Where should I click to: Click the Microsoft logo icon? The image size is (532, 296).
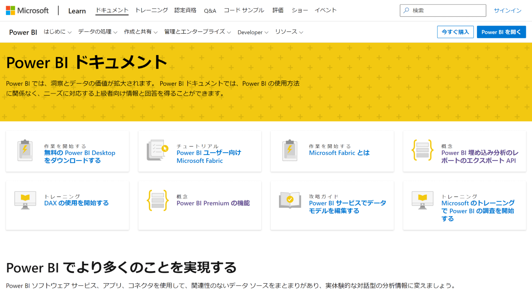click(10, 11)
